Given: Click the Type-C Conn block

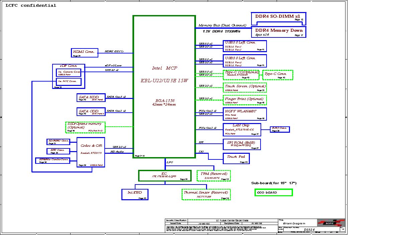Looking at the screenshot, I should tap(278, 75).
